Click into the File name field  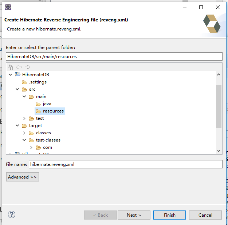click(126, 164)
